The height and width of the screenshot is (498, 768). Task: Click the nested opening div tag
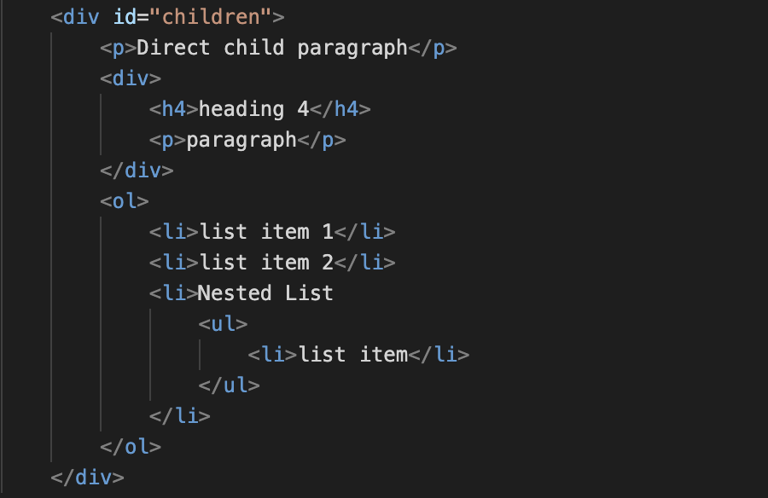pyautogui.click(x=131, y=78)
